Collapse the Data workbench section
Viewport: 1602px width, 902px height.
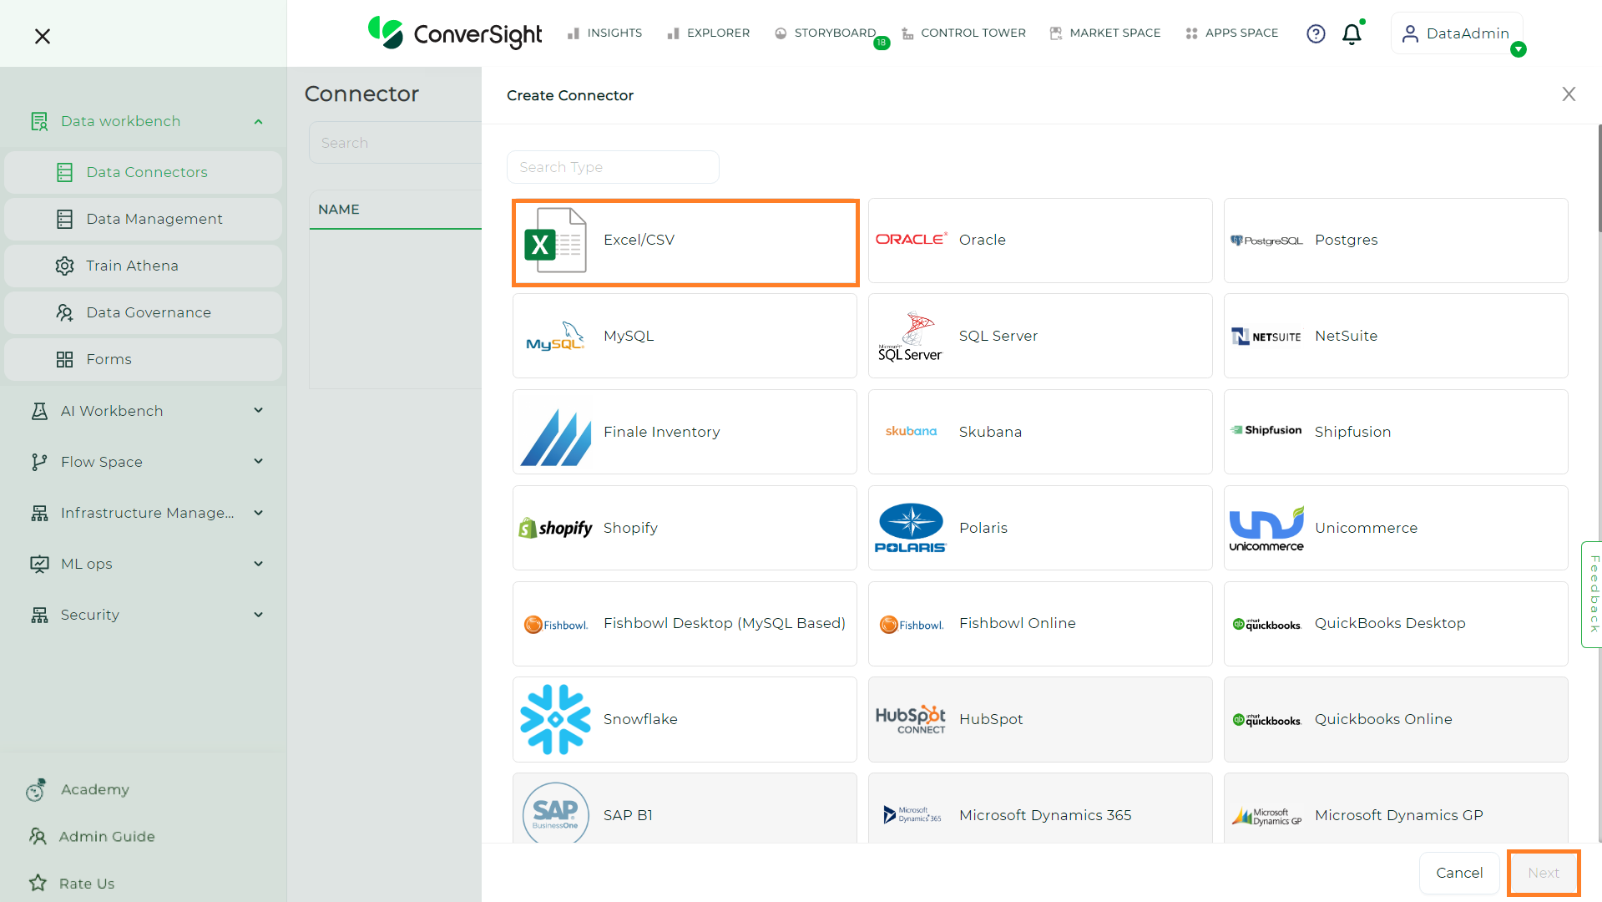258,122
